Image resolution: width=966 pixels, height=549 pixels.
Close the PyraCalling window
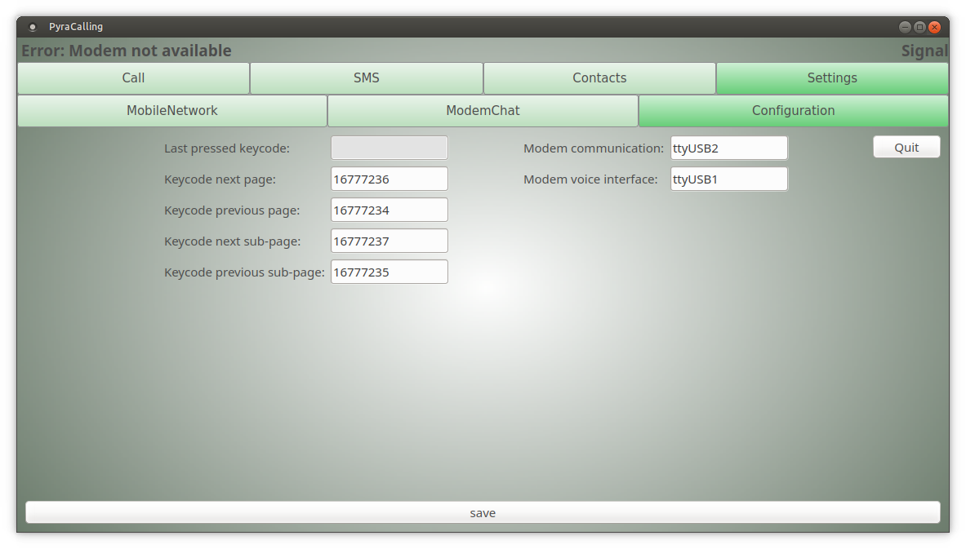pyautogui.click(x=934, y=27)
